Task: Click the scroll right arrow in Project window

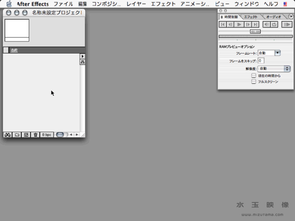Action: pos(77,135)
